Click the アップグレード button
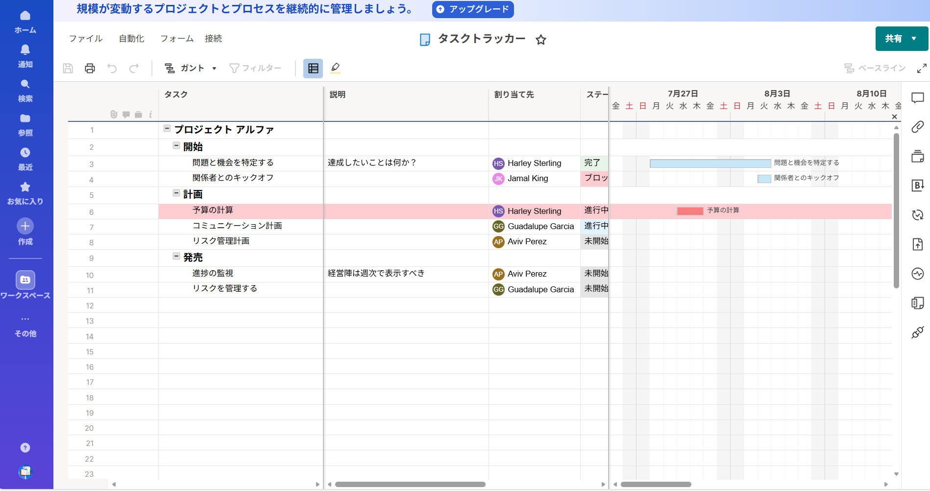Viewport: 930px width, 491px height. [472, 9]
